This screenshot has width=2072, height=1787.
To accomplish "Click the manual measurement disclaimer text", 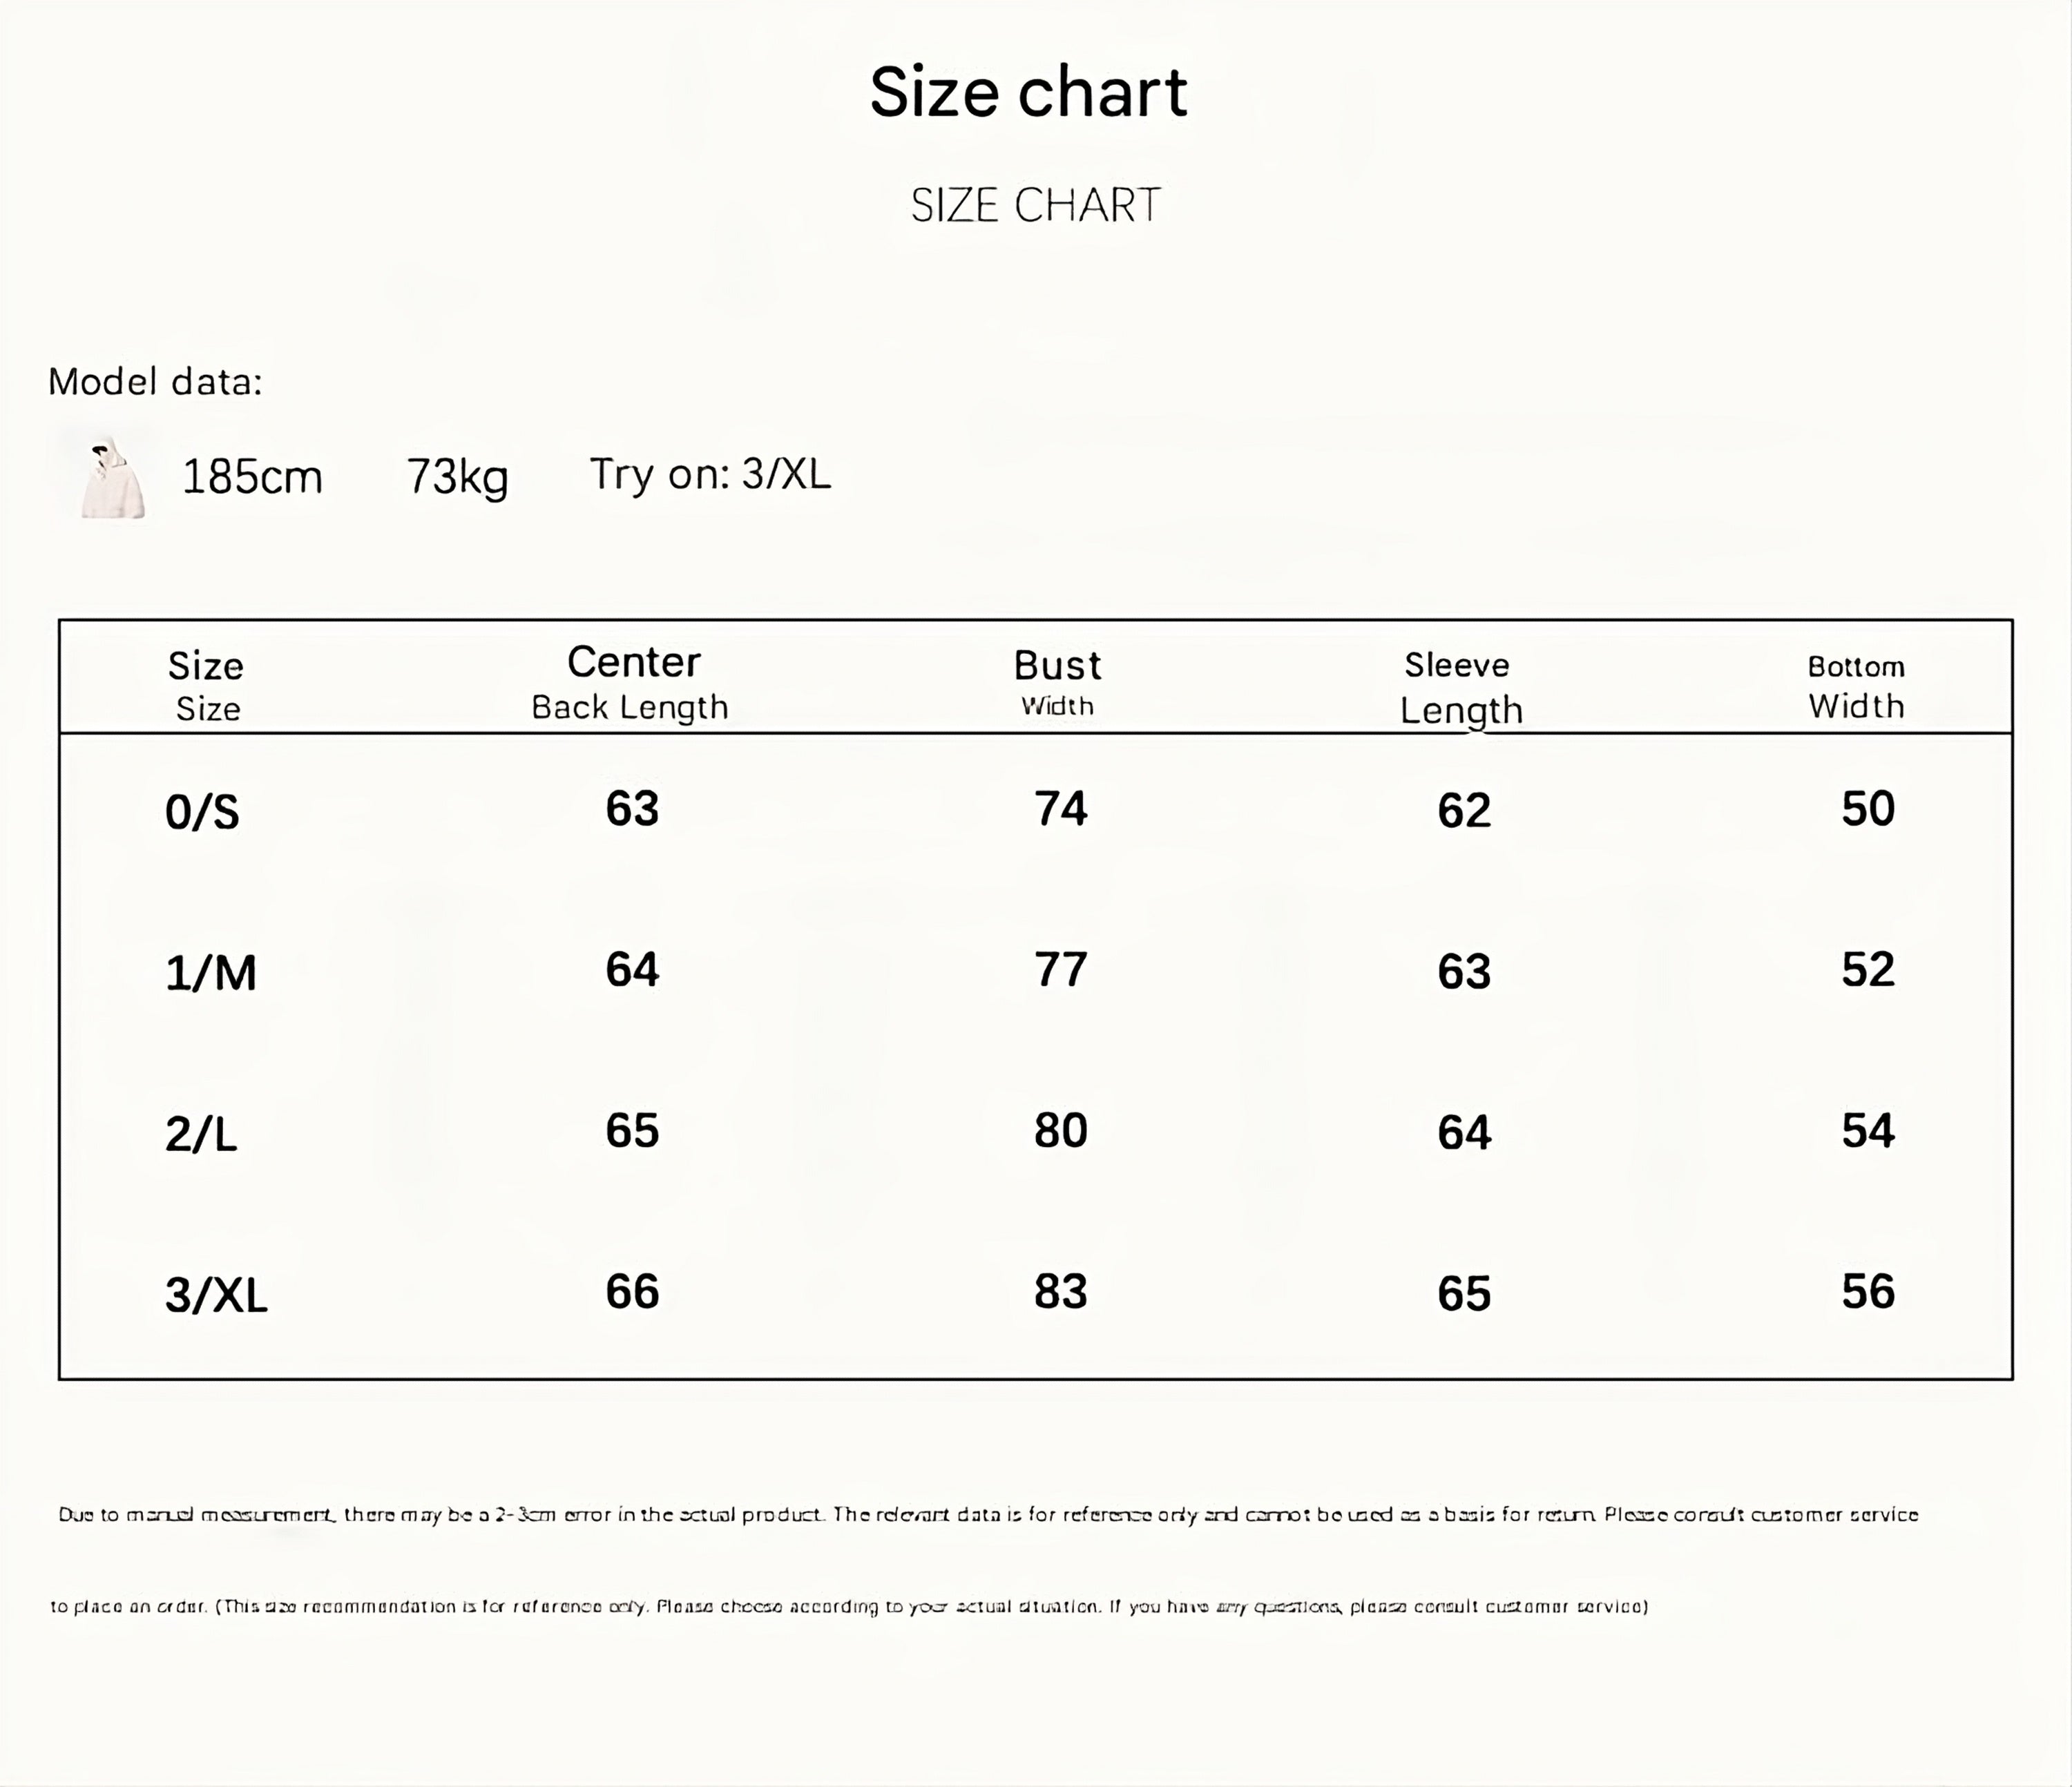I will [x=988, y=1514].
